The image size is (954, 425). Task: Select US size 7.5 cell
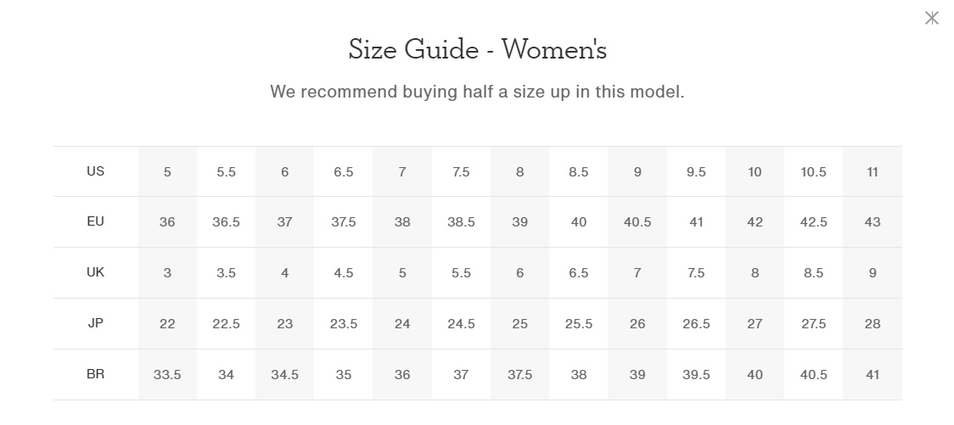click(461, 171)
